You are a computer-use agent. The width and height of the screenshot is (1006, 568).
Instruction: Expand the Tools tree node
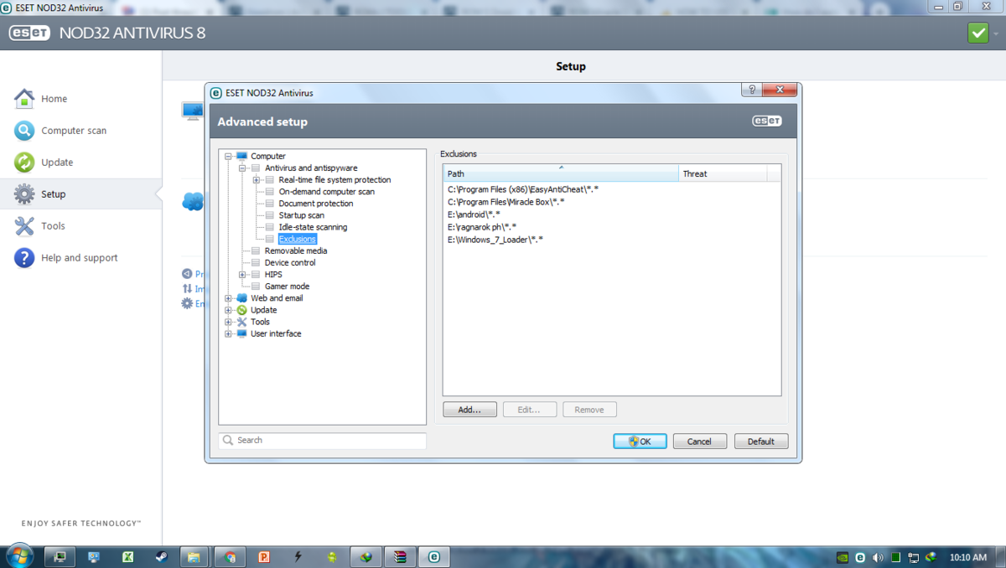pyautogui.click(x=228, y=322)
